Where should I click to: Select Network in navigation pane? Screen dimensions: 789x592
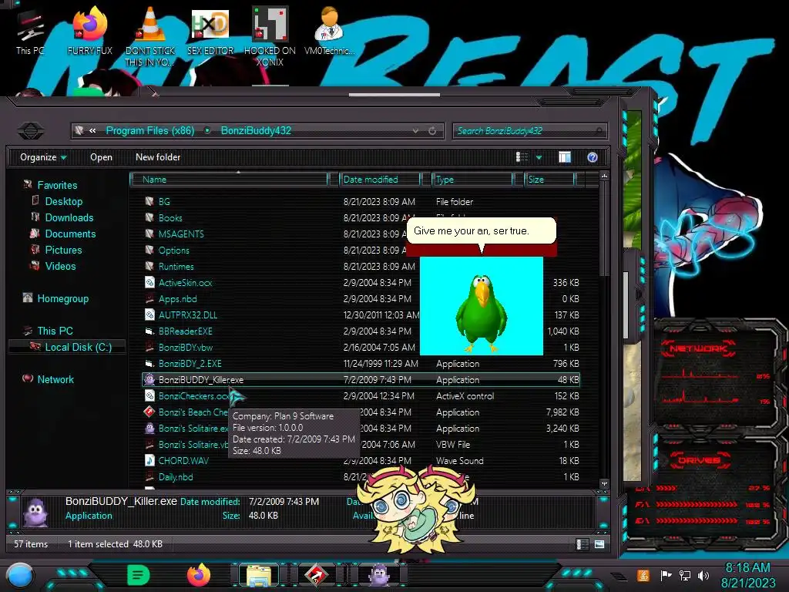tap(55, 379)
